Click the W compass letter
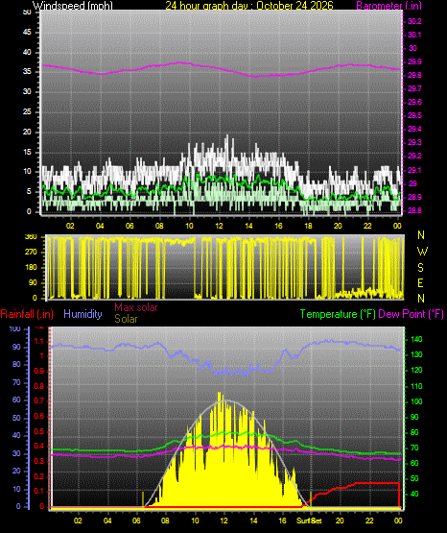This screenshot has height=533, width=447. pos(422,252)
